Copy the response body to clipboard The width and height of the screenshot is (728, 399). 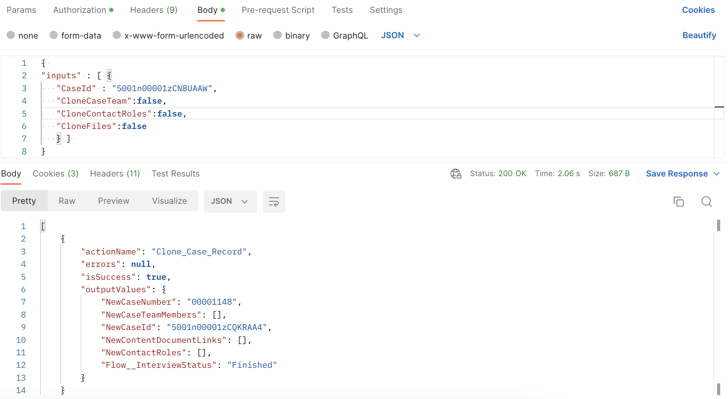[679, 201]
